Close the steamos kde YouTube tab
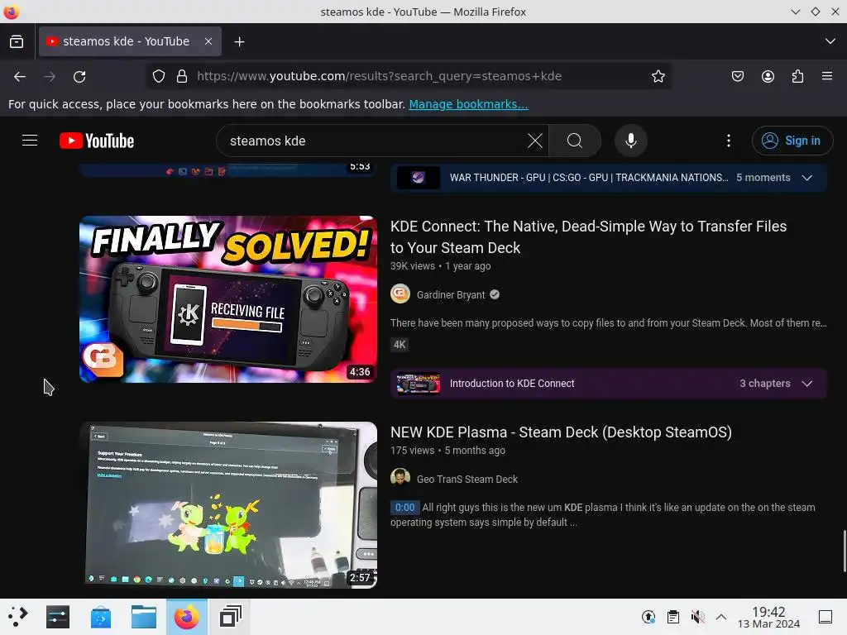The width and height of the screenshot is (847, 635). [208, 41]
